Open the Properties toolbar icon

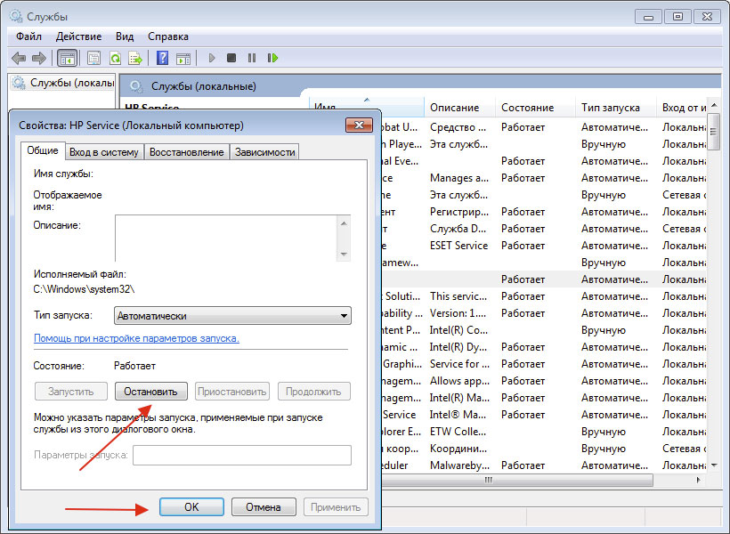pos(93,58)
